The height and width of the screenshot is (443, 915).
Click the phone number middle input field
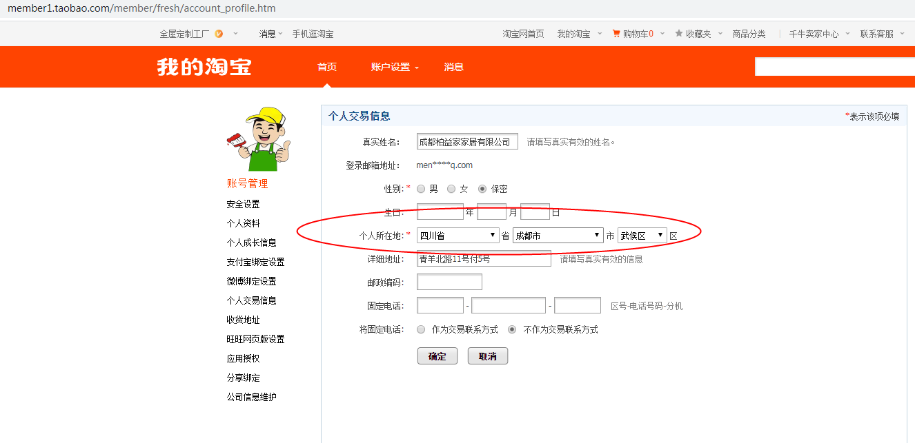pyautogui.click(x=509, y=305)
